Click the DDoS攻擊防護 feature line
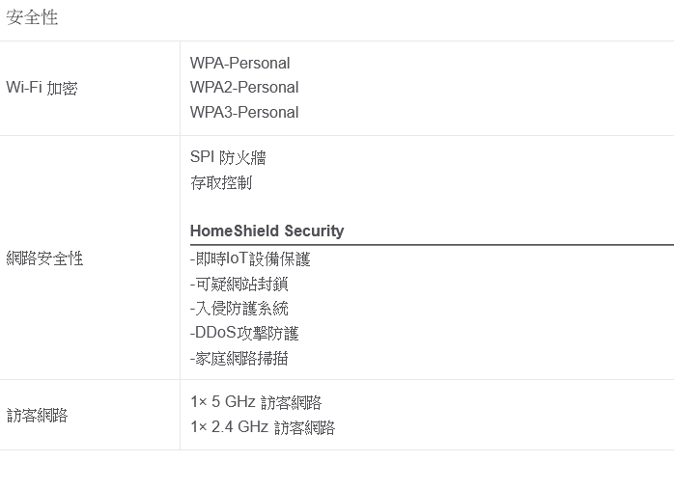674x489 pixels. 244,333
